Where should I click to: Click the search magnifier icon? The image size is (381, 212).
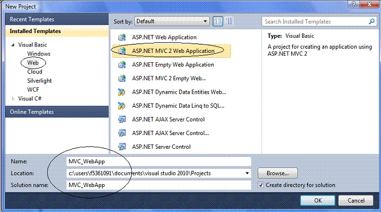[372, 21]
